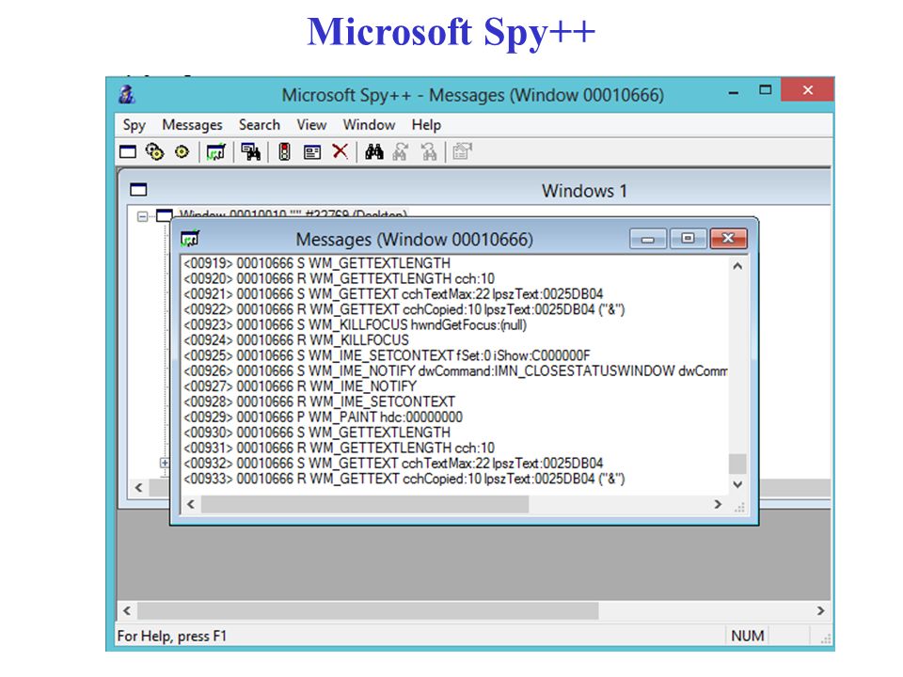Image resolution: width=903 pixels, height=677 pixels.
Task: Click the right arrow of the main window bottom scrollbar
Action: 820,611
